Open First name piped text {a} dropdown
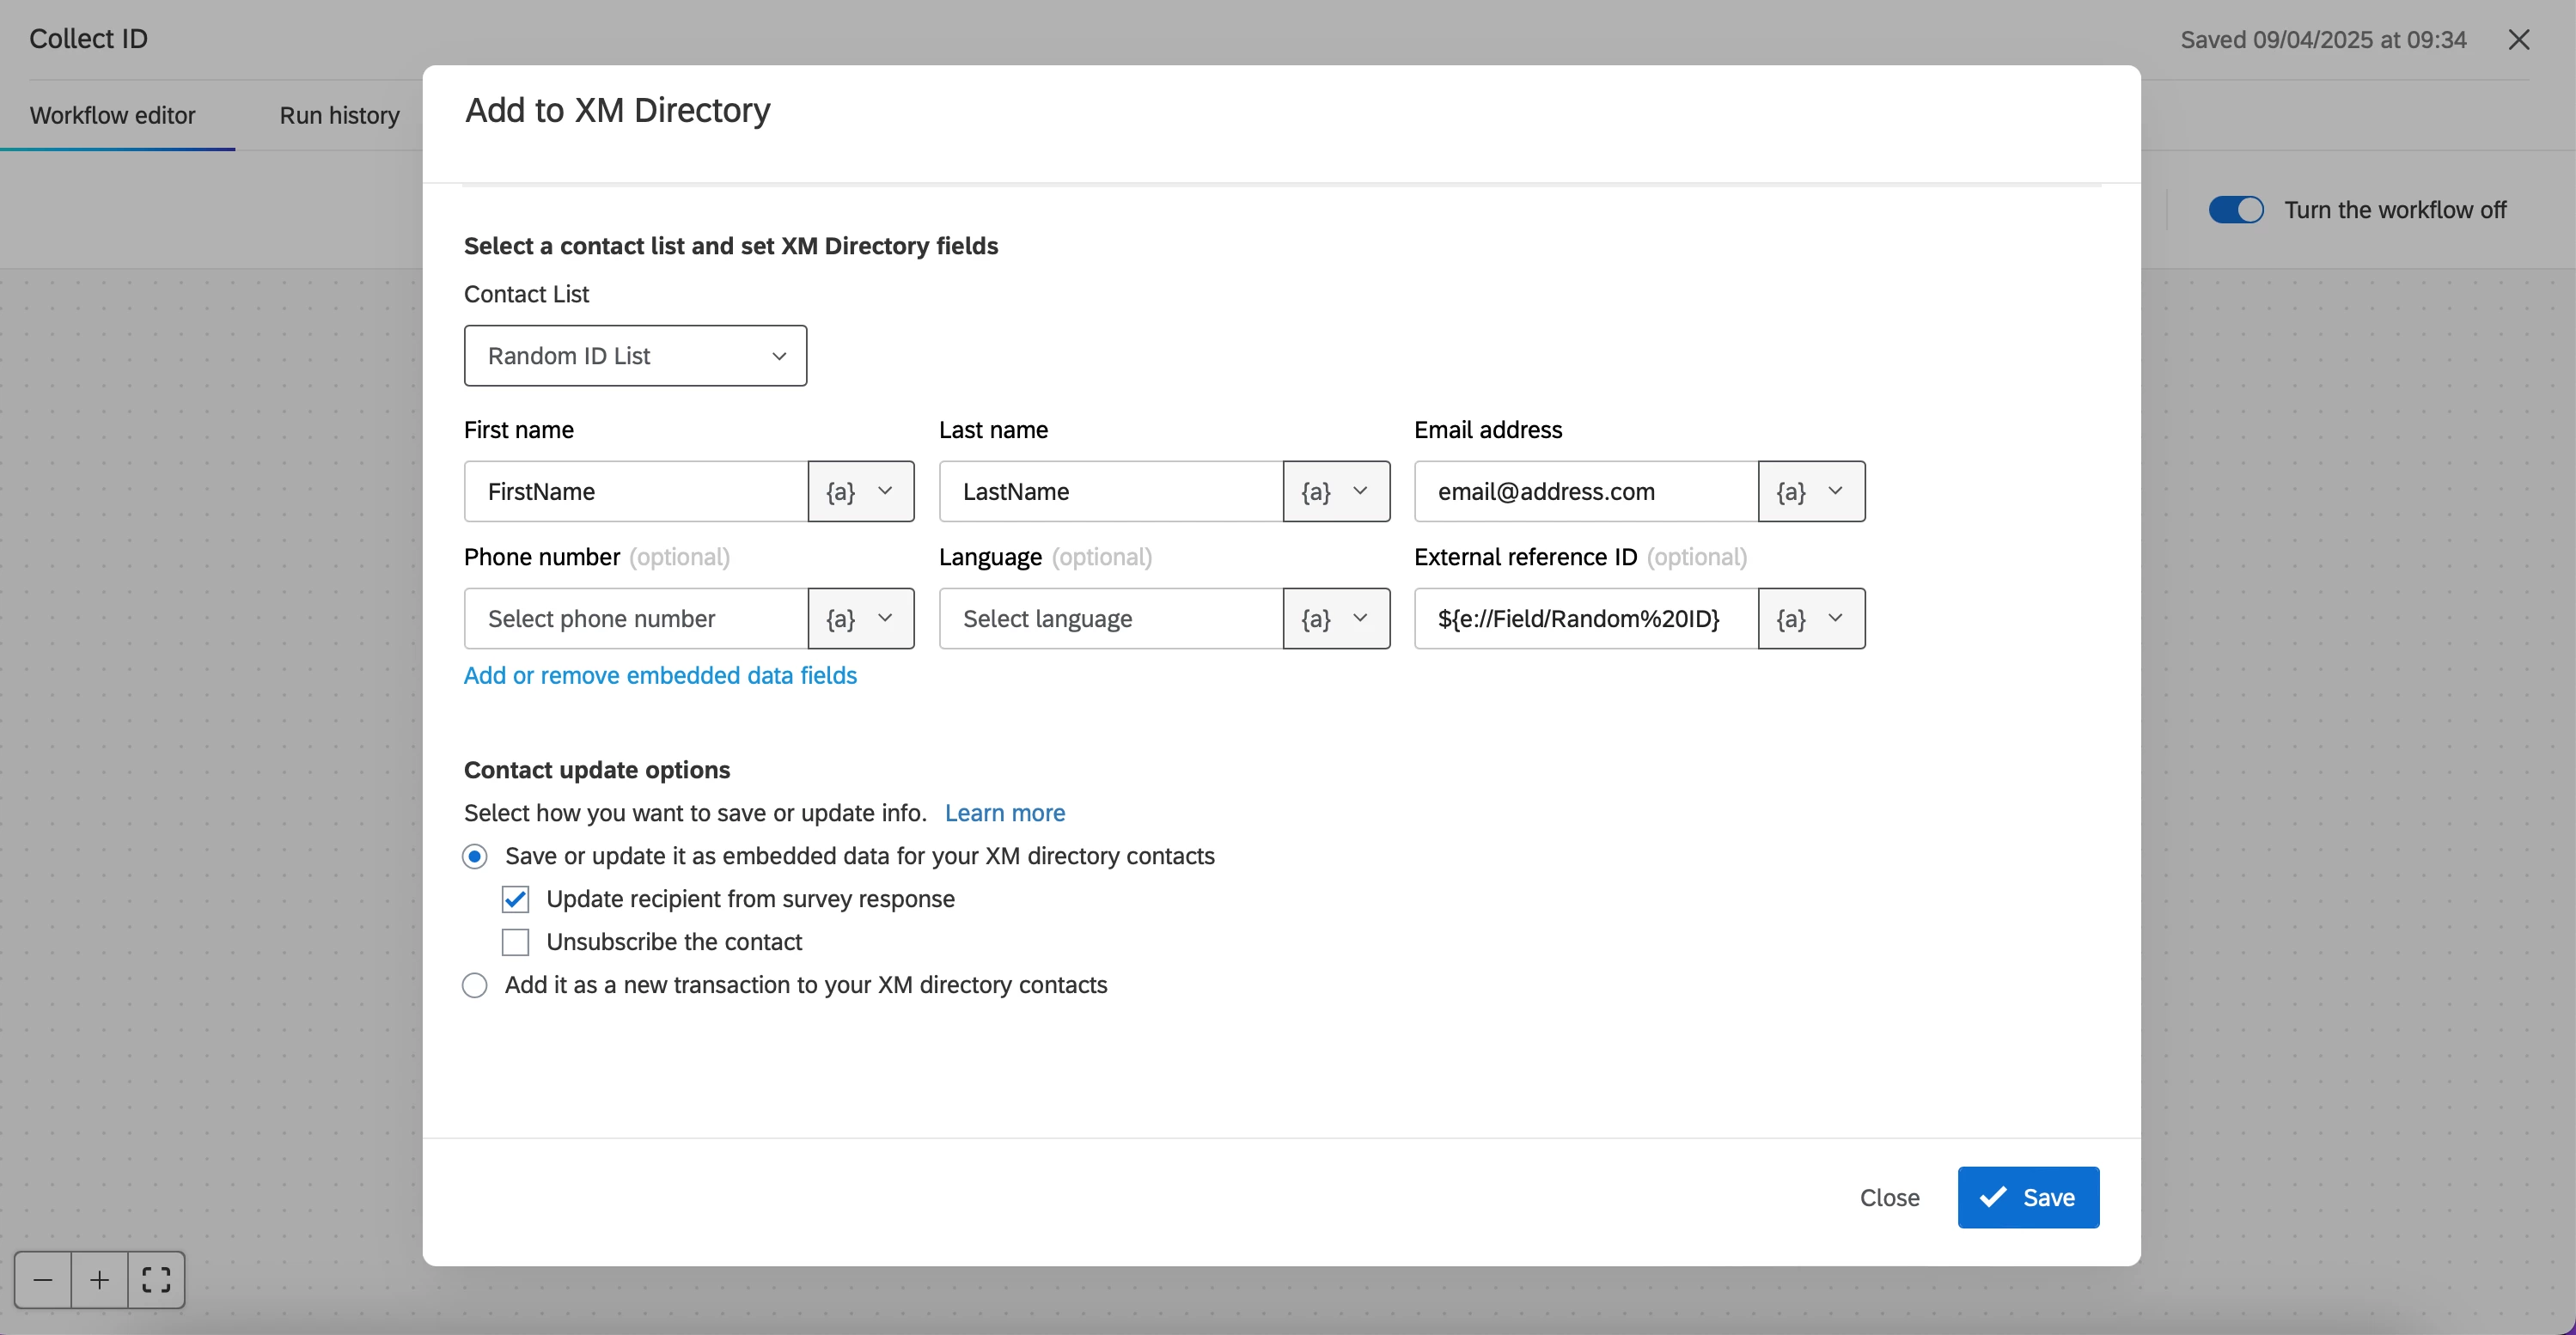The image size is (2576, 1335). coord(861,491)
